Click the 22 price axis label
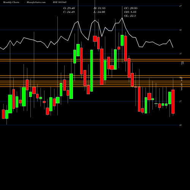 (180, 125)
